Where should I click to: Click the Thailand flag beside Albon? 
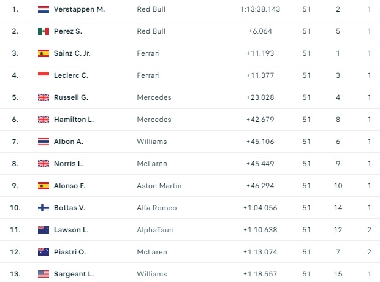point(44,142)
